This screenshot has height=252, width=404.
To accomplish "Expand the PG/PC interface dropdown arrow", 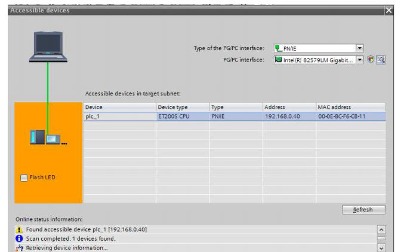I will pyautogui.click(x=359, y=60).
